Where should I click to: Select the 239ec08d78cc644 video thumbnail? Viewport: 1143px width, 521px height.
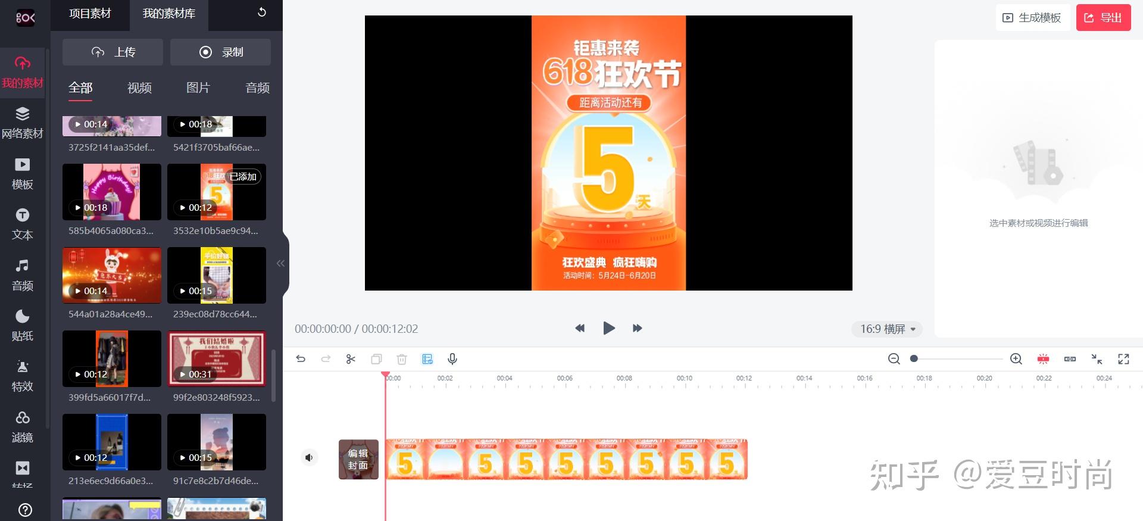[x=217, y=276]
